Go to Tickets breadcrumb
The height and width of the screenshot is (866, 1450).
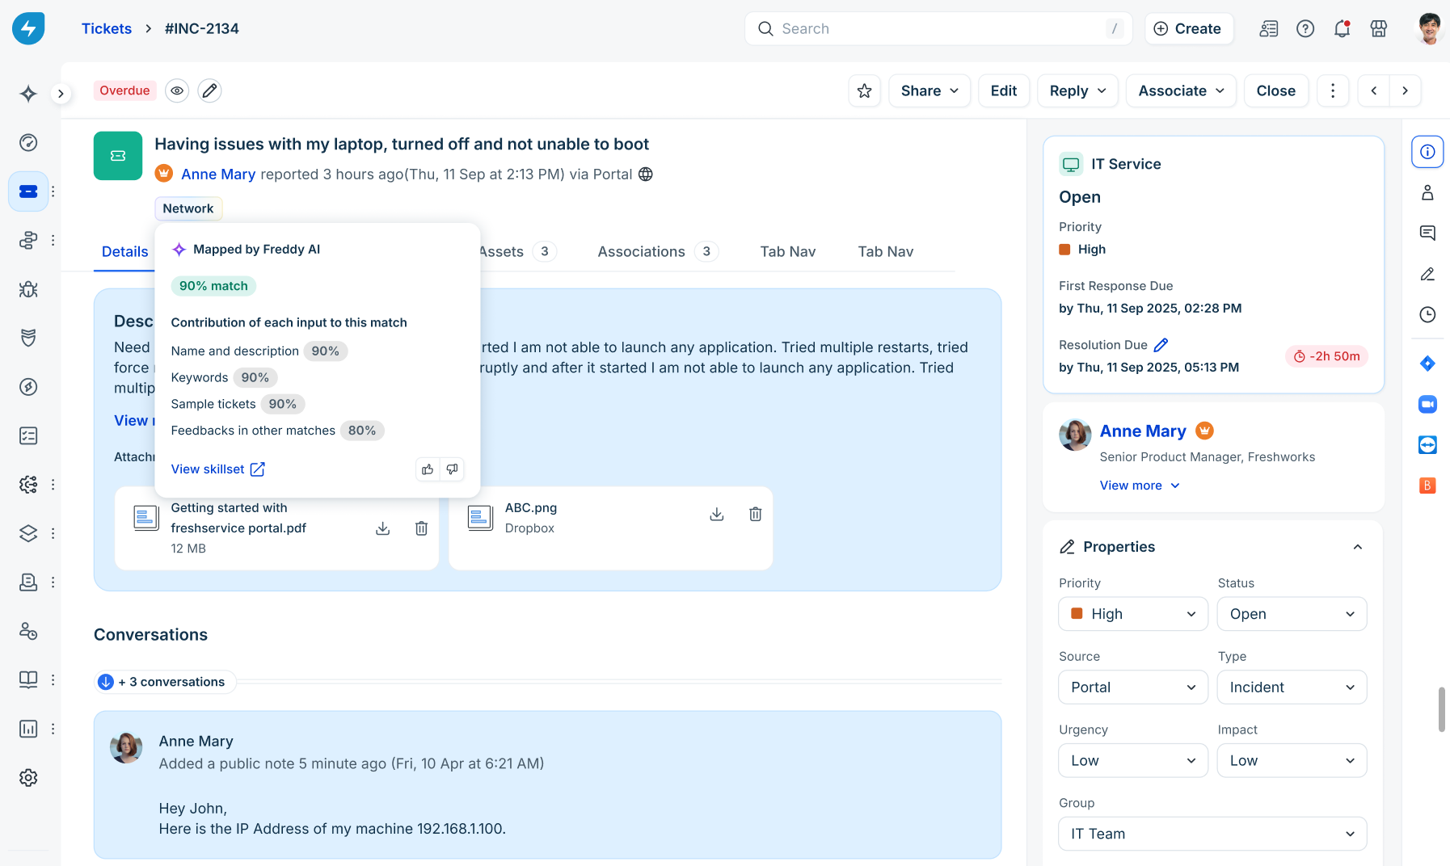click(x=107, y=28)
